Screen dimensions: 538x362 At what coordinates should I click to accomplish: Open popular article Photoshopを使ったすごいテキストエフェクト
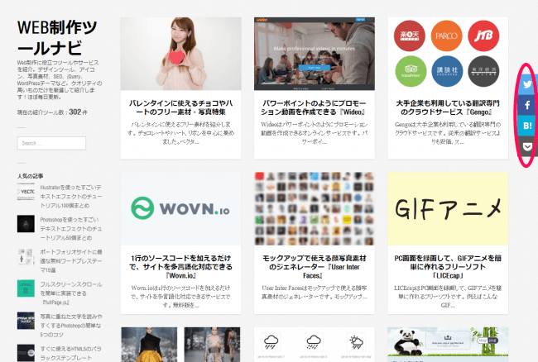tap(71, 228)
